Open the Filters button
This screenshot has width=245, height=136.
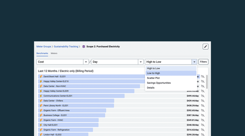click(x=203, y=62)
